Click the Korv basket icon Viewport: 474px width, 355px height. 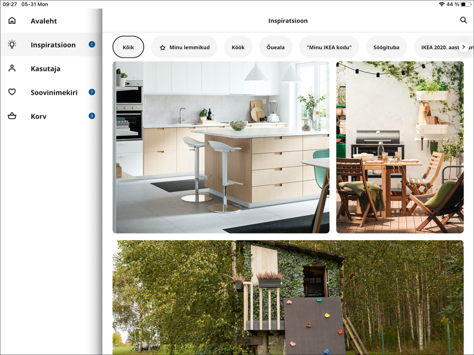12,116
